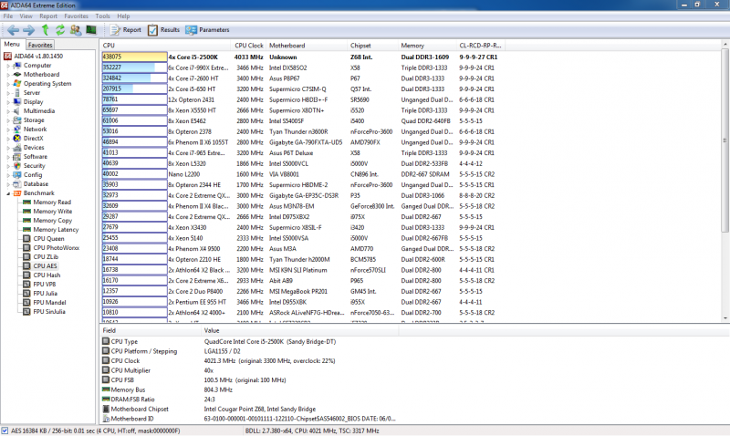Open the Favorites menu
Image resolution: width=730 pixels, height=436 pixels.
click(x=76, y=16)
